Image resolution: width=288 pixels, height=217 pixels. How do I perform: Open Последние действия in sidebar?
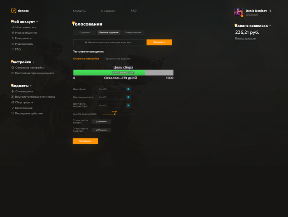click(x=29, y=113)
